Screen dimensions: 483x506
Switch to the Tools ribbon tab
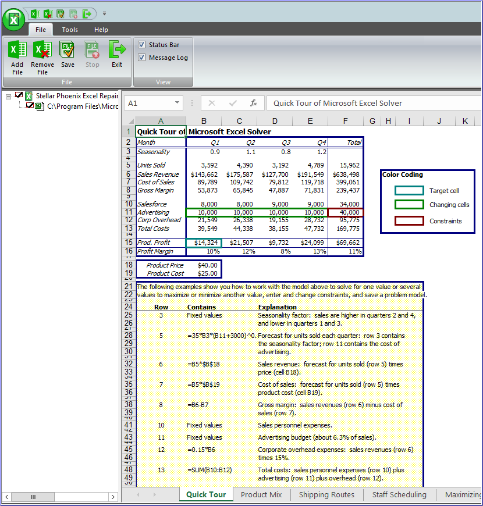(x=70, y=30)
